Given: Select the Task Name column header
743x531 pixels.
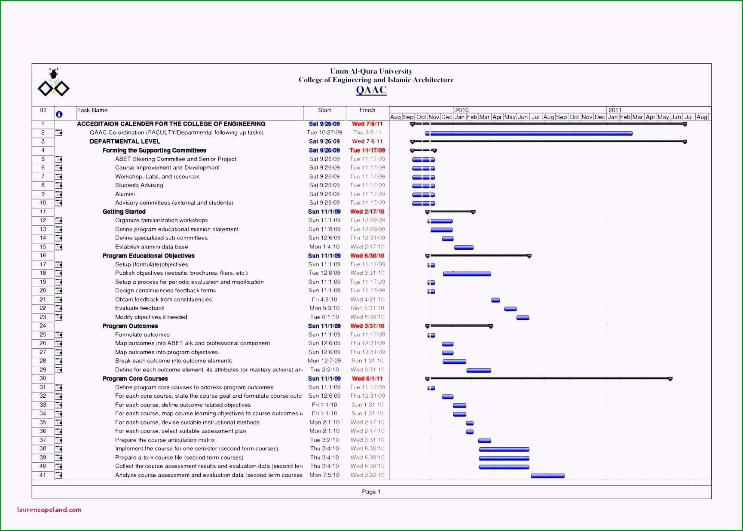Looking at the screenshot, I should 92,110.
